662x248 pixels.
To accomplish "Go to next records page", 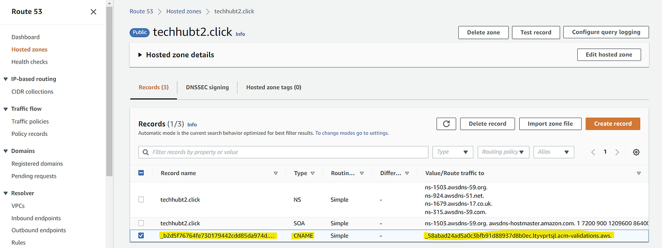I will pos(617,152).
